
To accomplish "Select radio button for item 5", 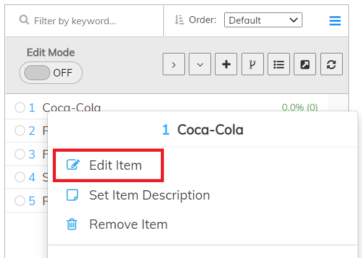I will 20,200.
